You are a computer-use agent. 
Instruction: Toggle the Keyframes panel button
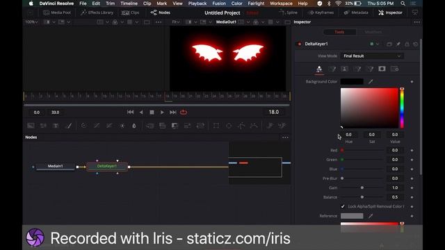[322, 12]
